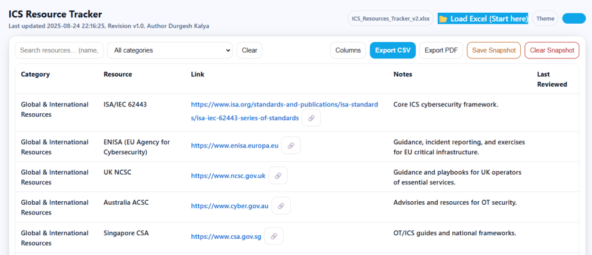
Task: Focus the Search resources field
Action: [x=60, y=50]
